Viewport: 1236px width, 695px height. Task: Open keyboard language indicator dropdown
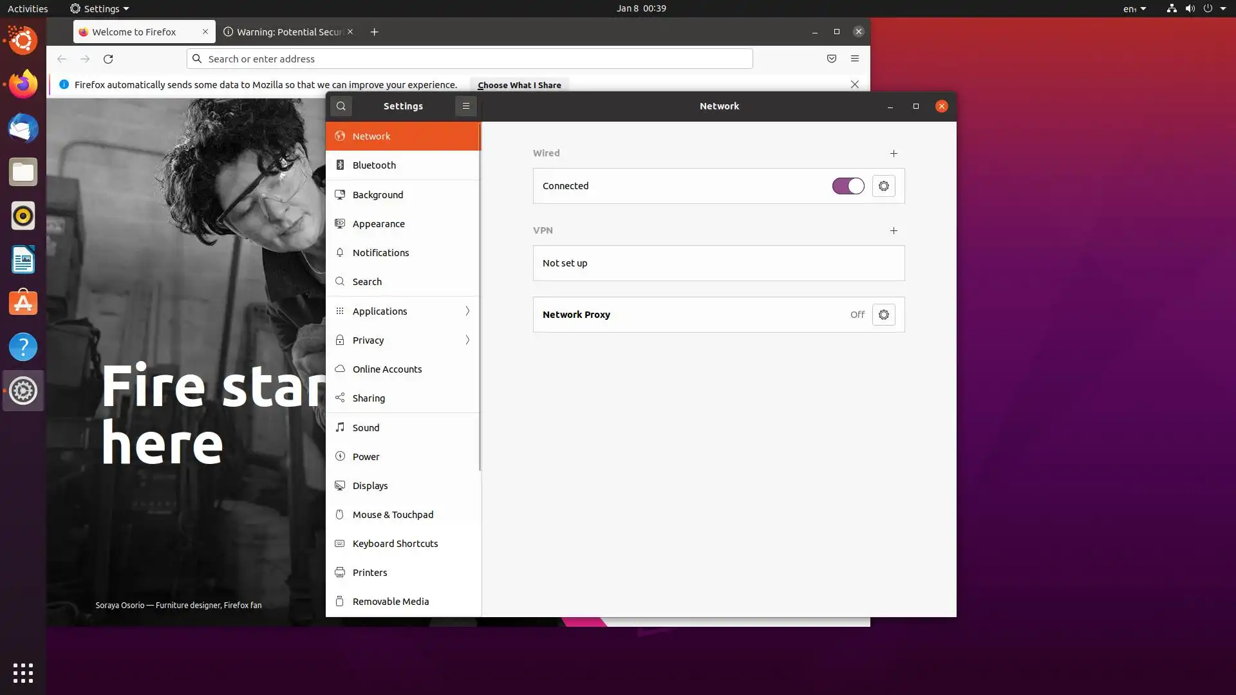tap(1134, 8)
